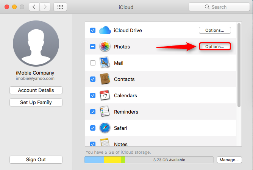Go back with the left arrow button
The image size is (253, 170).
34,7
